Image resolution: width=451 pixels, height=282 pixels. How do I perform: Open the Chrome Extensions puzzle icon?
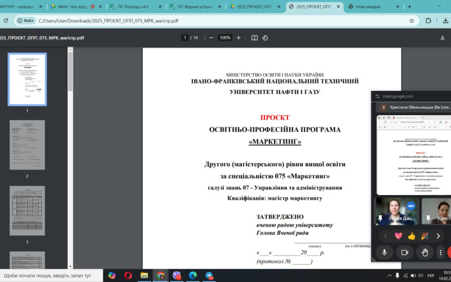428,21
